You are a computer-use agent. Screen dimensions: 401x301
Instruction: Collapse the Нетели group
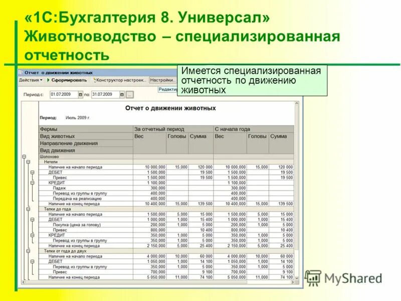tap(27, 162)
